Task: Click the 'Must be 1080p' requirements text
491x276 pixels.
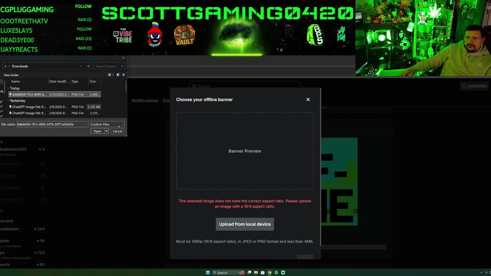Action: coord(245,242)
